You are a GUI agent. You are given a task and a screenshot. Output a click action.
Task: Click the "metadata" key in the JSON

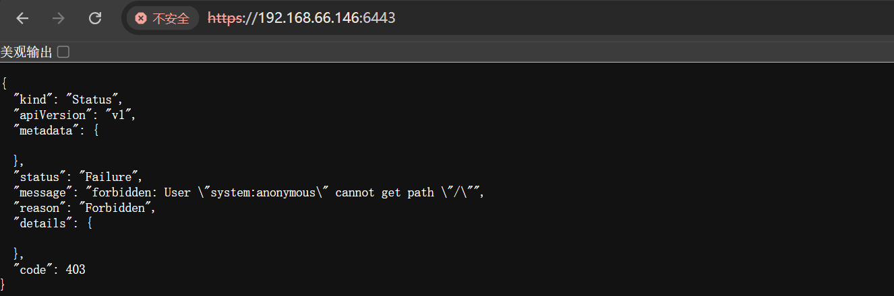44,131
